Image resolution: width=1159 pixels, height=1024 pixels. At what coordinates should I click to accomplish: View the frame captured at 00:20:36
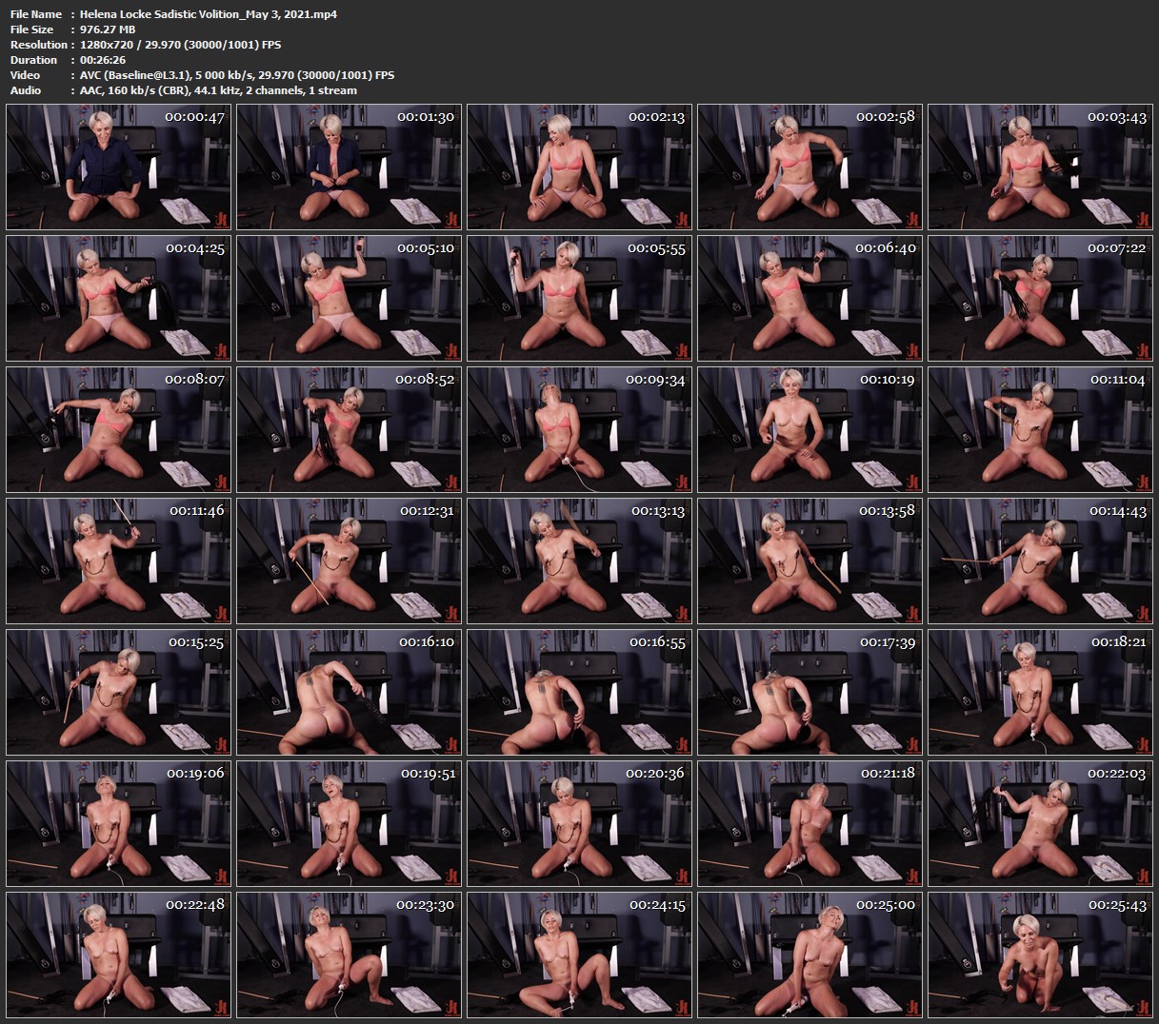click(580, 823)
